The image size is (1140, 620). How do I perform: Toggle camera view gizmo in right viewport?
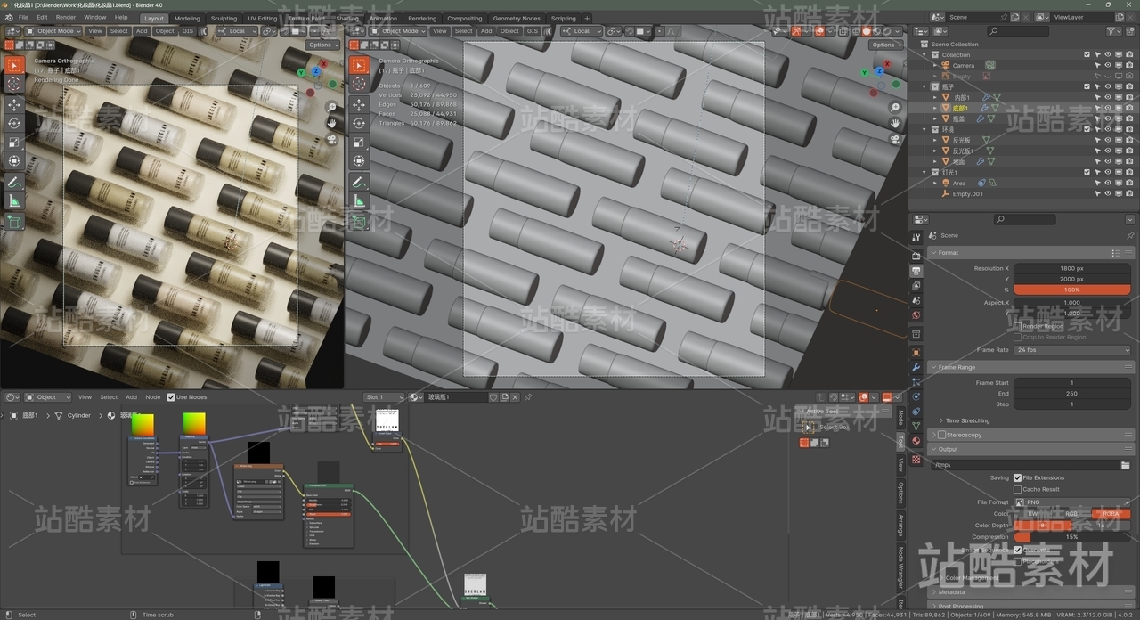(895, 139)
